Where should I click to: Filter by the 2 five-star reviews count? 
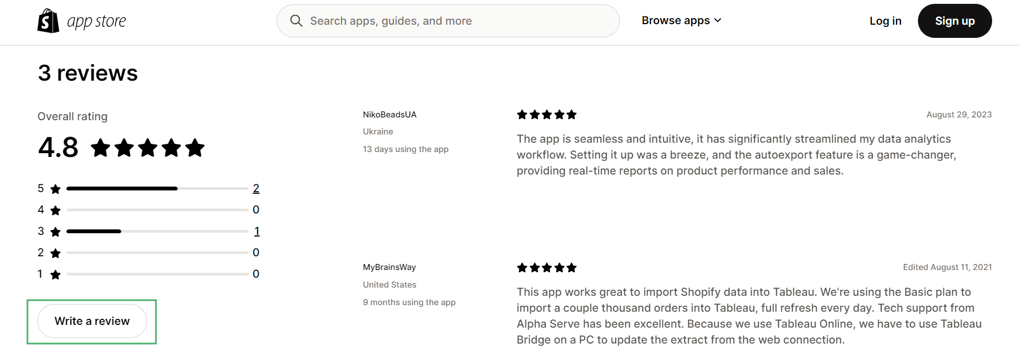(256, 189)
